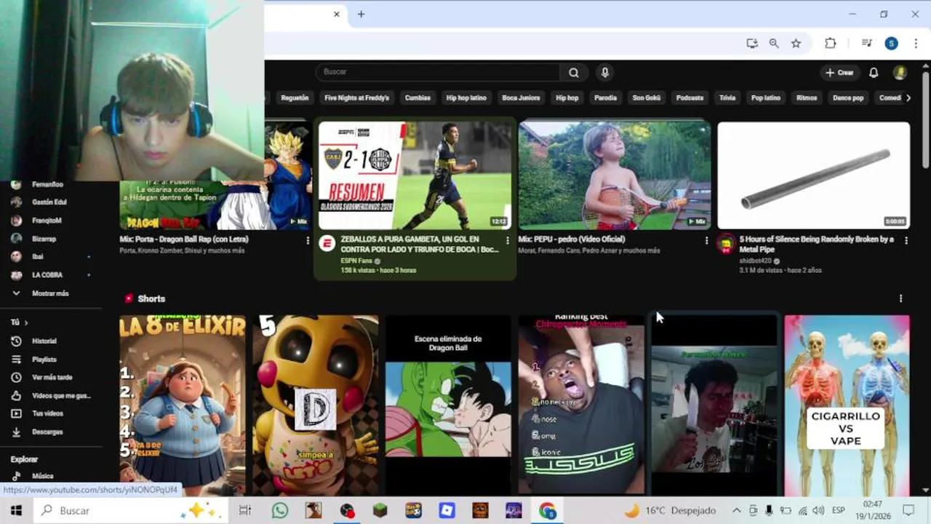The image size is (931, 524).
Task: Open new Chrome tab with plus button
Action: pyautogui.click(x=361, y=14)
